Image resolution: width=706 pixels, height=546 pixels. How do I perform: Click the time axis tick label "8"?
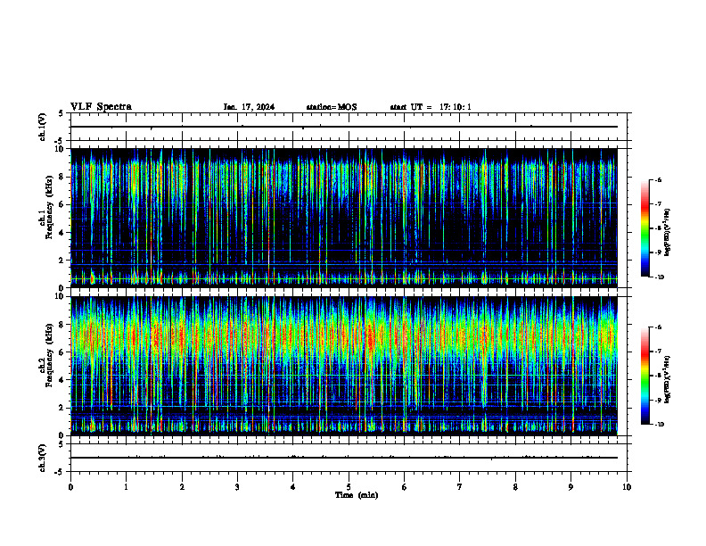(515, 487)
